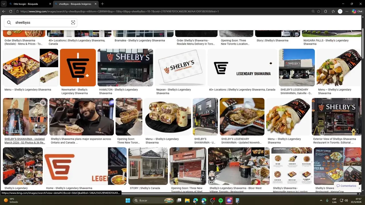Click the browser back arrow
The height and width of the screenshot is (205, 365).
coord(4,11)
